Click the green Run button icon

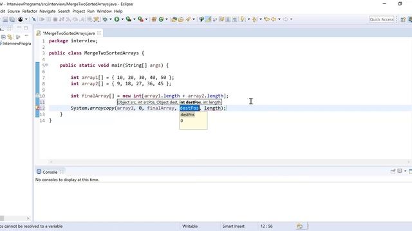tap(117, 19)
